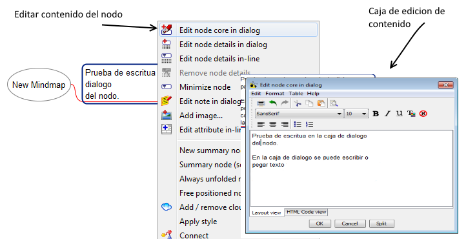Click inside the dialog text editing area
466x239 pixels.
(352, 168)
